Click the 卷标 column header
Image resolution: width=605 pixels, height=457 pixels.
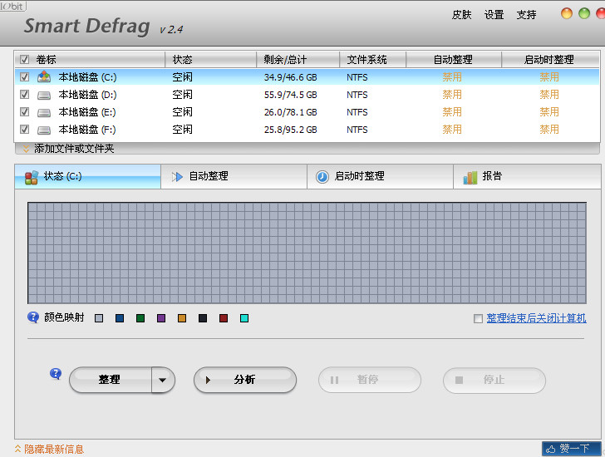90,59
